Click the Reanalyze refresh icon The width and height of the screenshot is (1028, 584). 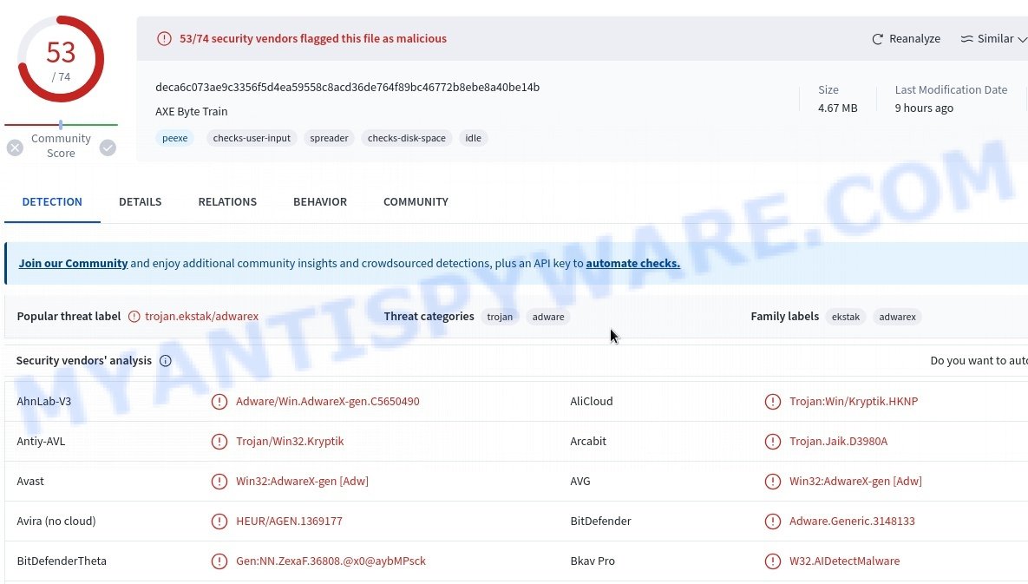877,39
